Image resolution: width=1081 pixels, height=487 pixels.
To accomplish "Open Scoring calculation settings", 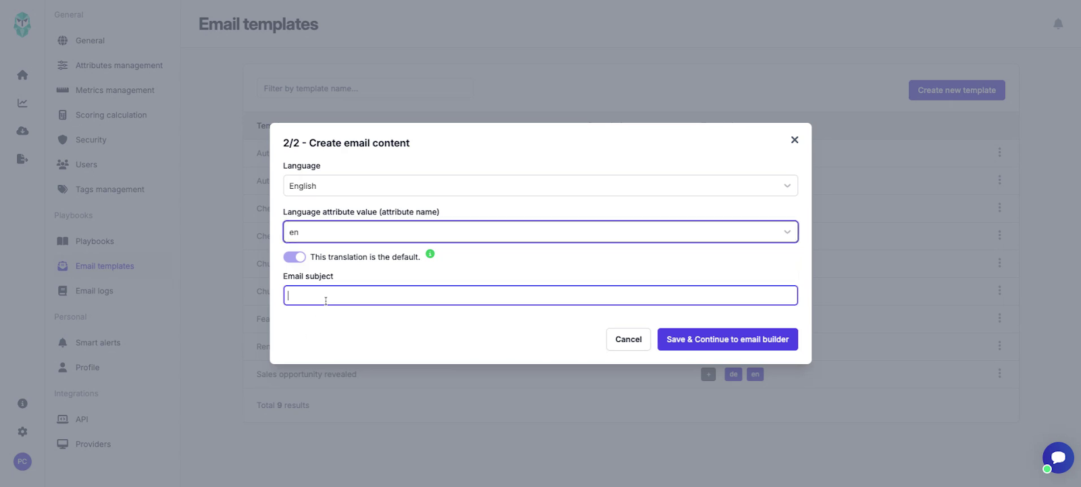I will [111, 115].
